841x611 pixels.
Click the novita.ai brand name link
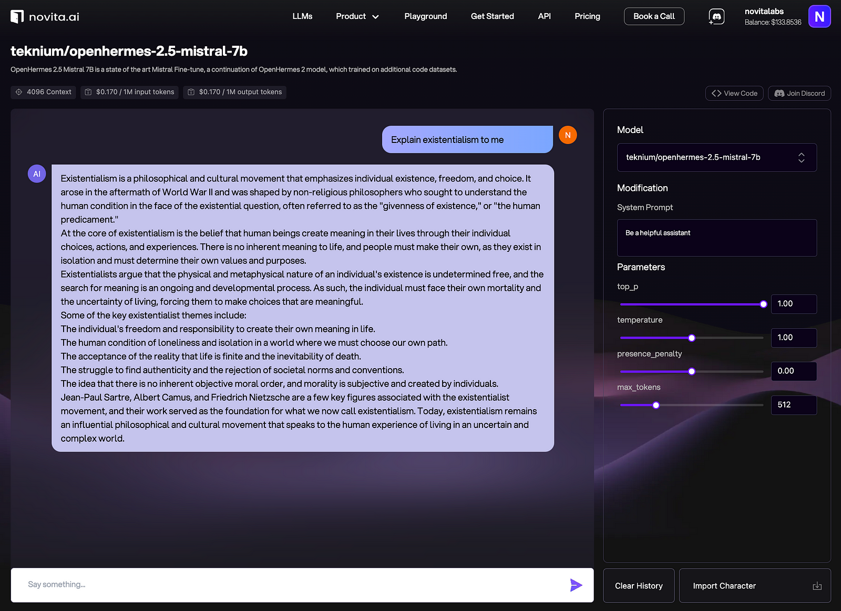[54, 17]
